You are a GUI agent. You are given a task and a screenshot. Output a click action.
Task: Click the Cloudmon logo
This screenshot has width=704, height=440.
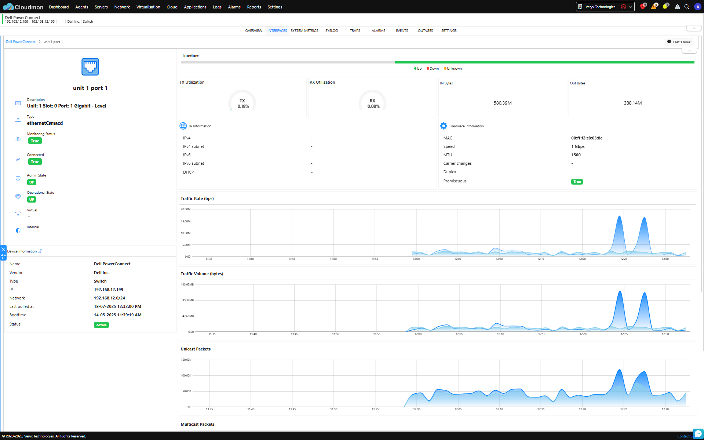(x=23, y=7)
